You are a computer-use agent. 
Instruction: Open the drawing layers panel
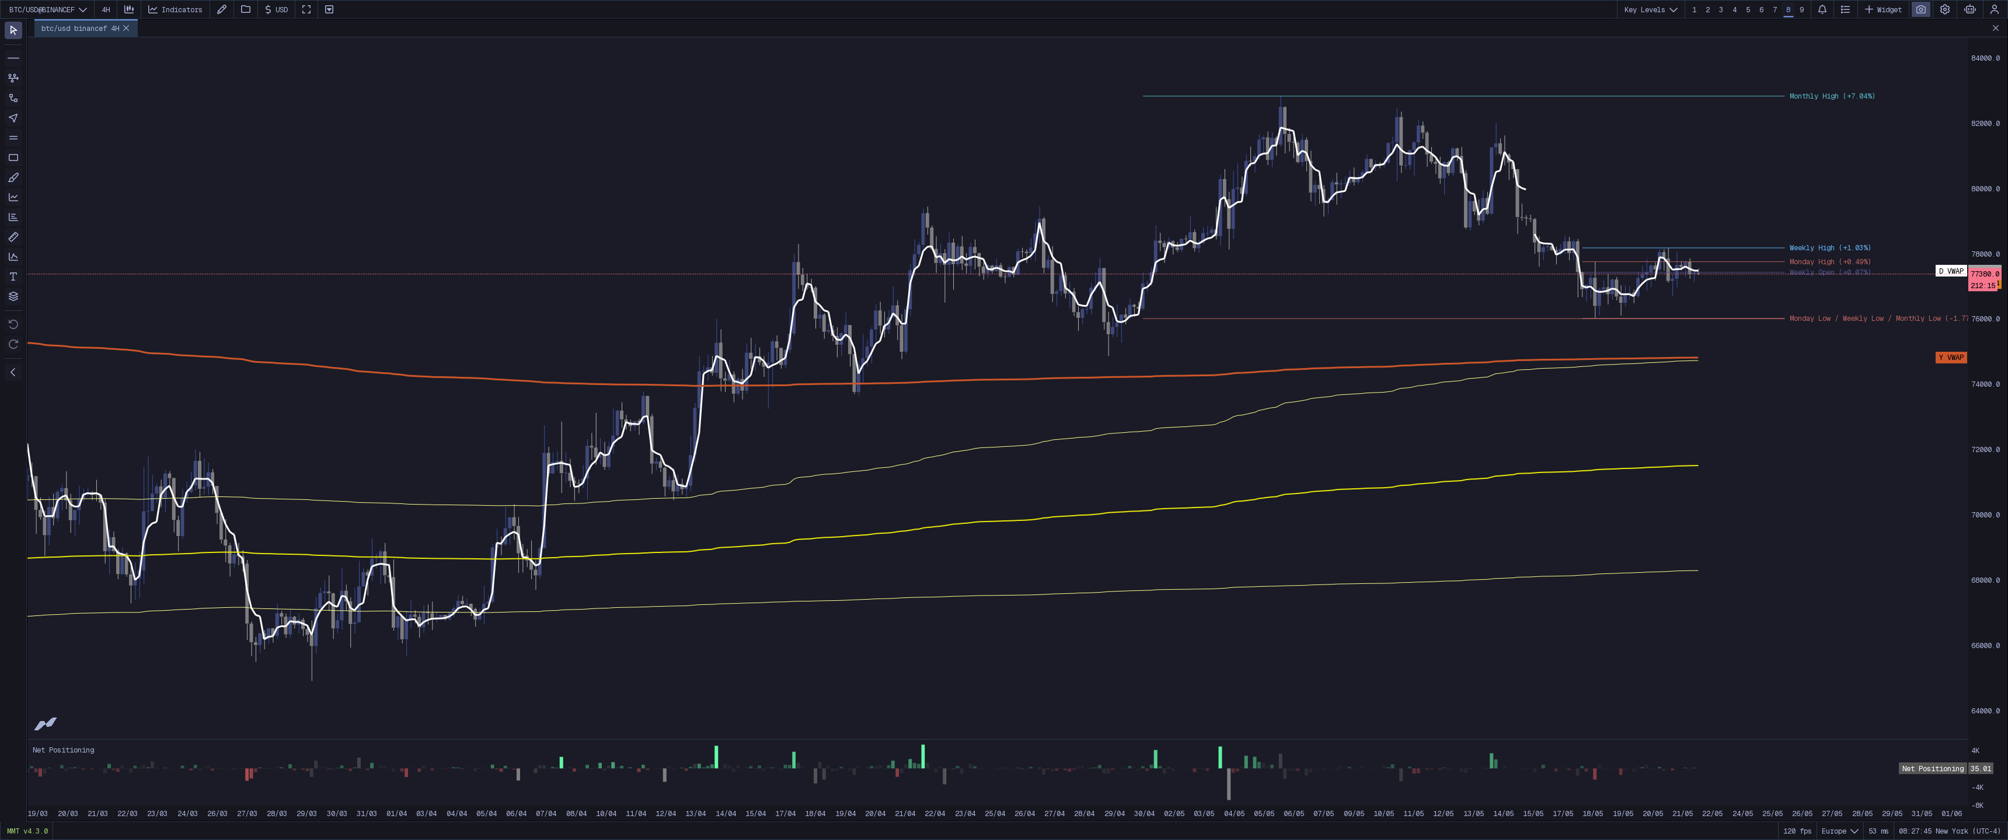pyautogui.click(x=13, y=296)
